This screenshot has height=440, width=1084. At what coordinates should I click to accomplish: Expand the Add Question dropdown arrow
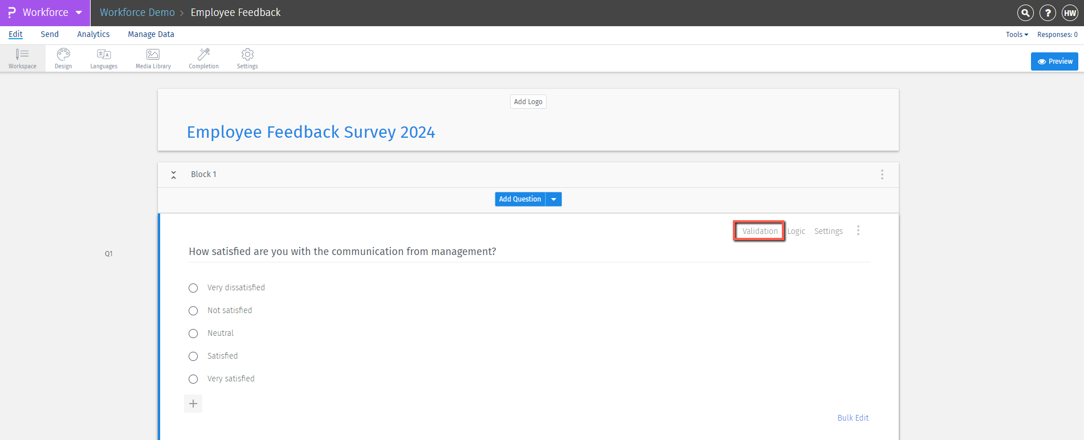click(x=553, y=199)
